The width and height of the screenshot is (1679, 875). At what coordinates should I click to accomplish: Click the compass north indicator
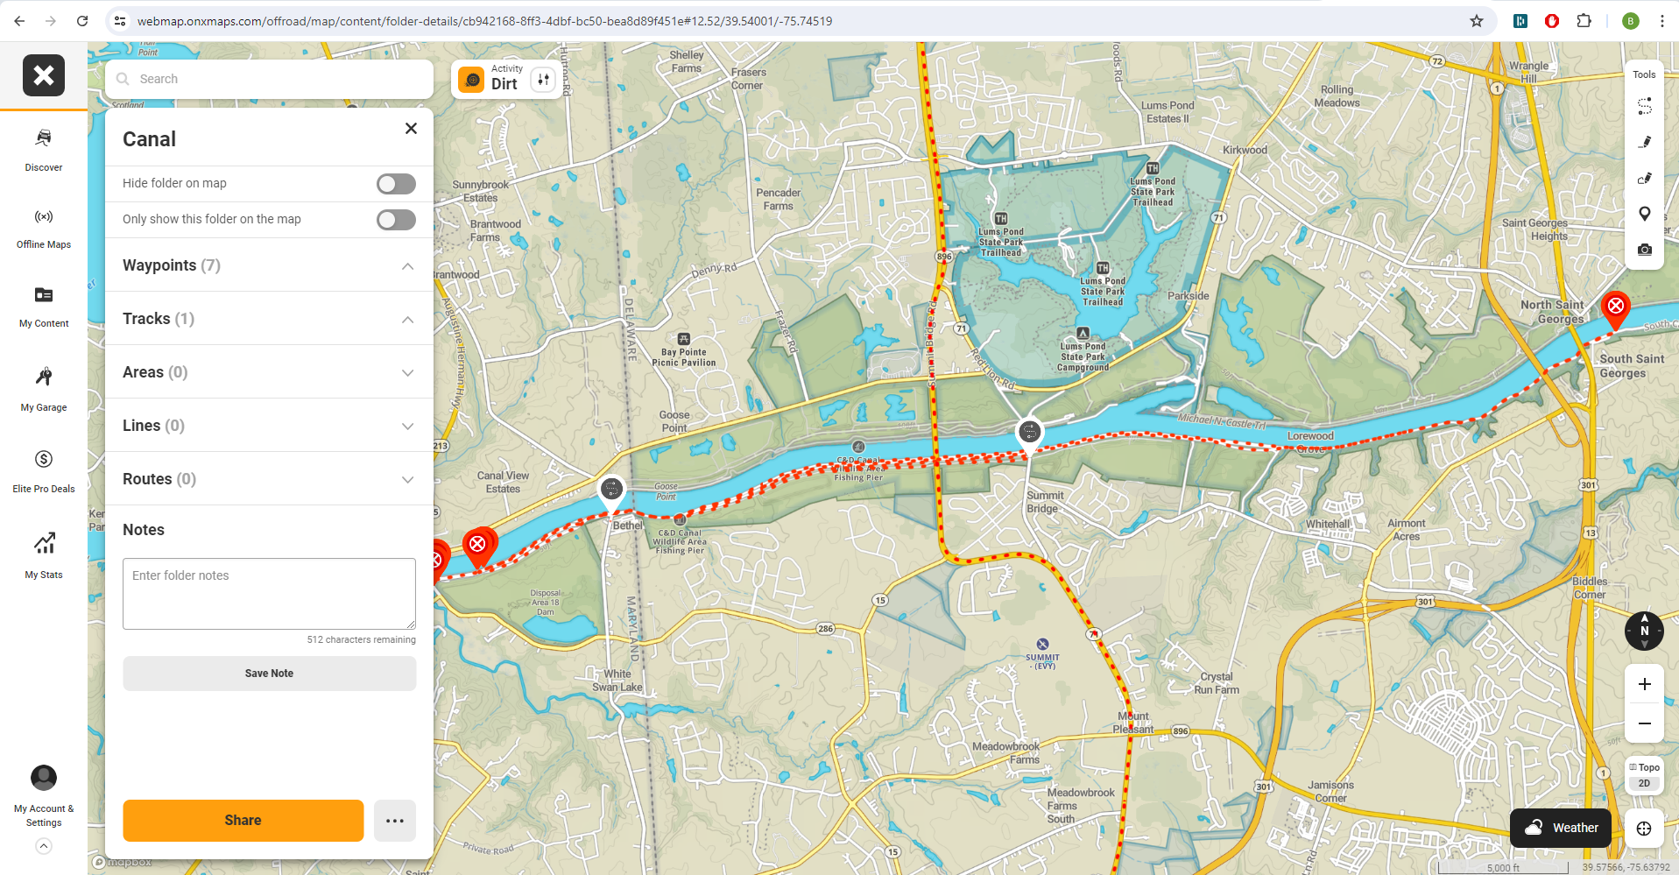[x=1643, y=631]
